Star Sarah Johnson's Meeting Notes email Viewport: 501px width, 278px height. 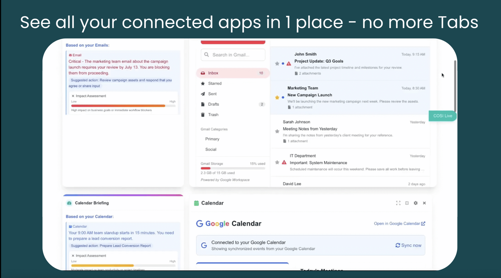[277, 132]
